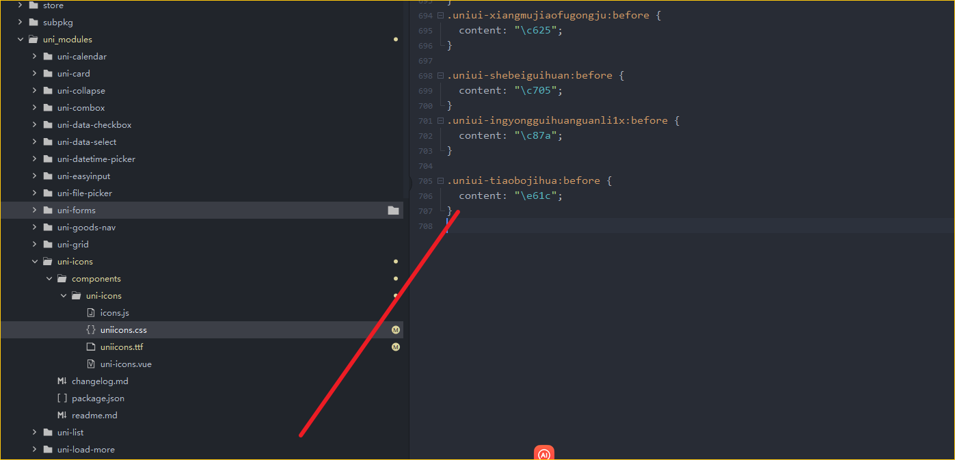
Task: Expand the uni-data-select folder chevron
Action: pyautogui.click(x=35, y=142)
